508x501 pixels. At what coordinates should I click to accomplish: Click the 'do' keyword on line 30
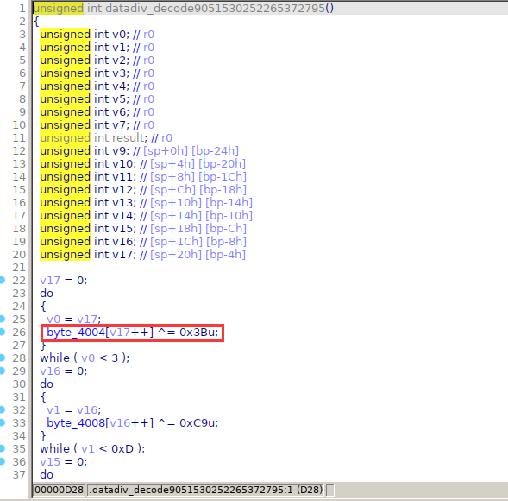coord(47,384)
